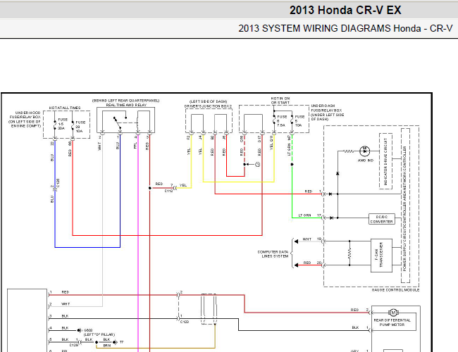Viewport: 458px width, 352px height.
Task: Select the '2013 Honda CR-V EX' title
Action: (x=345, y=11)
